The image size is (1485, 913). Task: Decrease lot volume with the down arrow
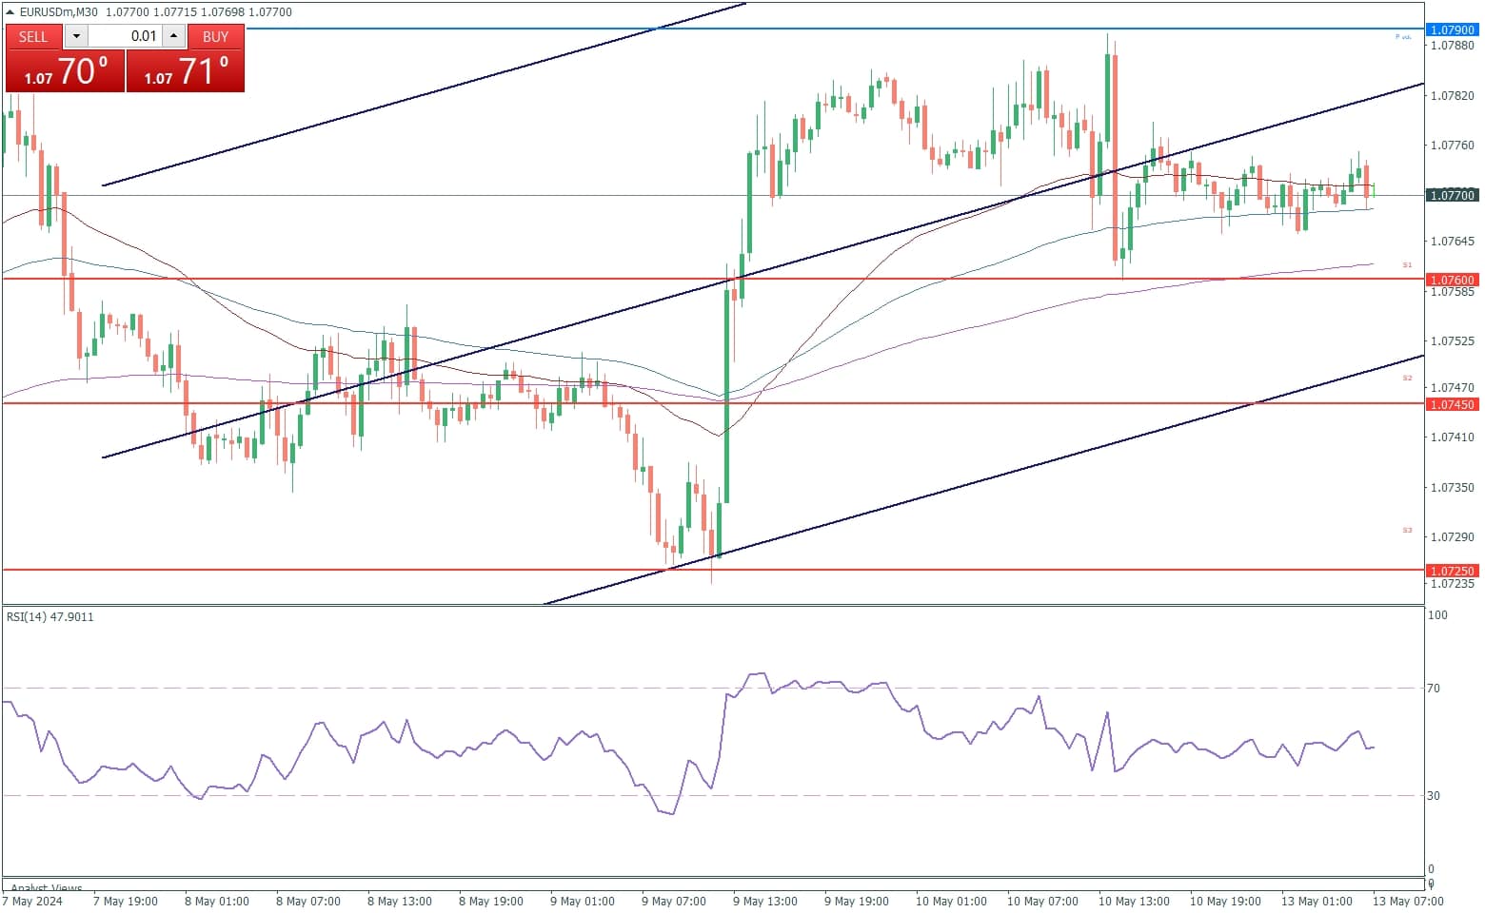click(x=76, y=36)
